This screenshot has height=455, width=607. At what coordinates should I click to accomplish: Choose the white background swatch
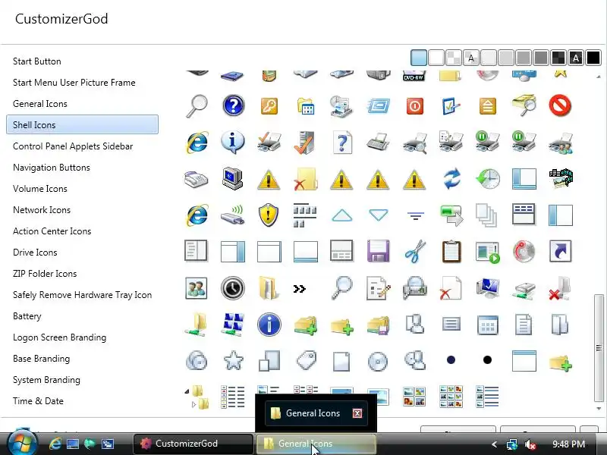tap(436, 58)
